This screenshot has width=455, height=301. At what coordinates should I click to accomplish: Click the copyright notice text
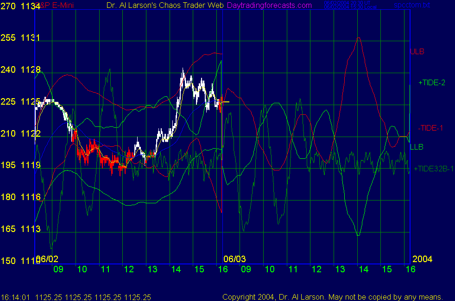click(332, 297)
